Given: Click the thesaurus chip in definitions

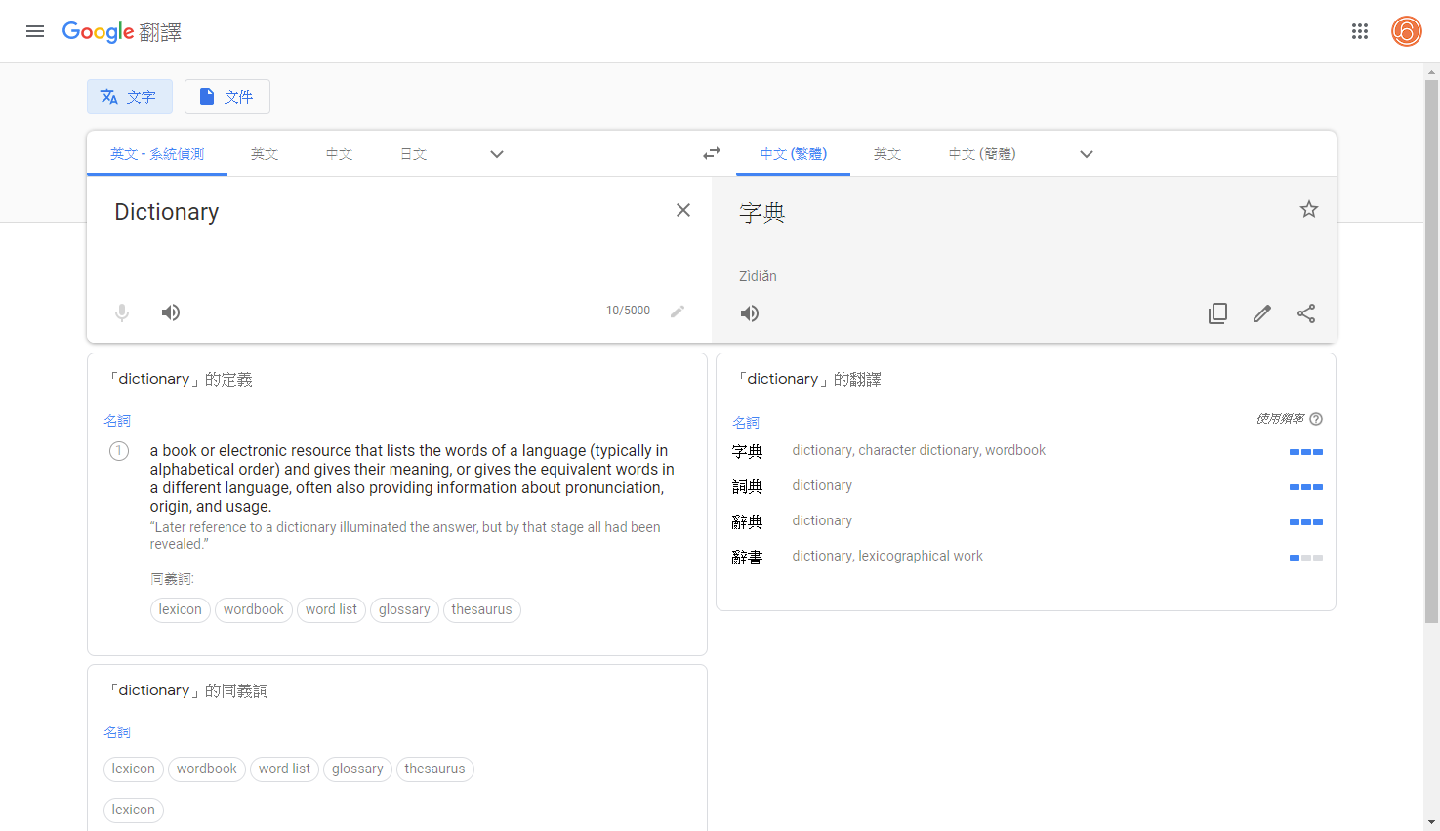Looking at the screenshot, I should (481, 609).
